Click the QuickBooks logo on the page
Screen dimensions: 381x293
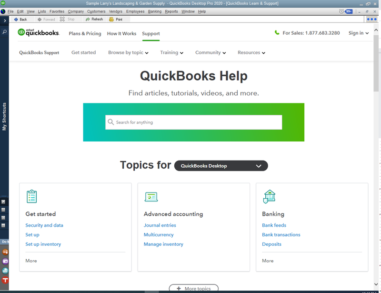pos(39,32)
